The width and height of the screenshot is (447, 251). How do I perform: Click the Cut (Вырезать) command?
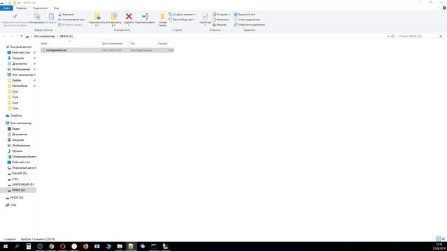coord(66,14)
